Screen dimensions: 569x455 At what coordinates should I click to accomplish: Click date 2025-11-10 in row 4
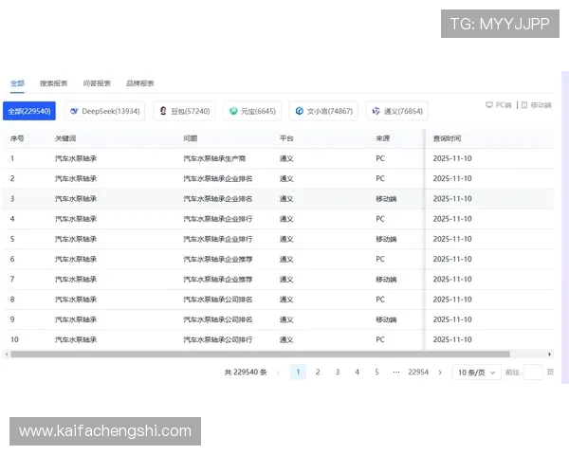point(452,219)
